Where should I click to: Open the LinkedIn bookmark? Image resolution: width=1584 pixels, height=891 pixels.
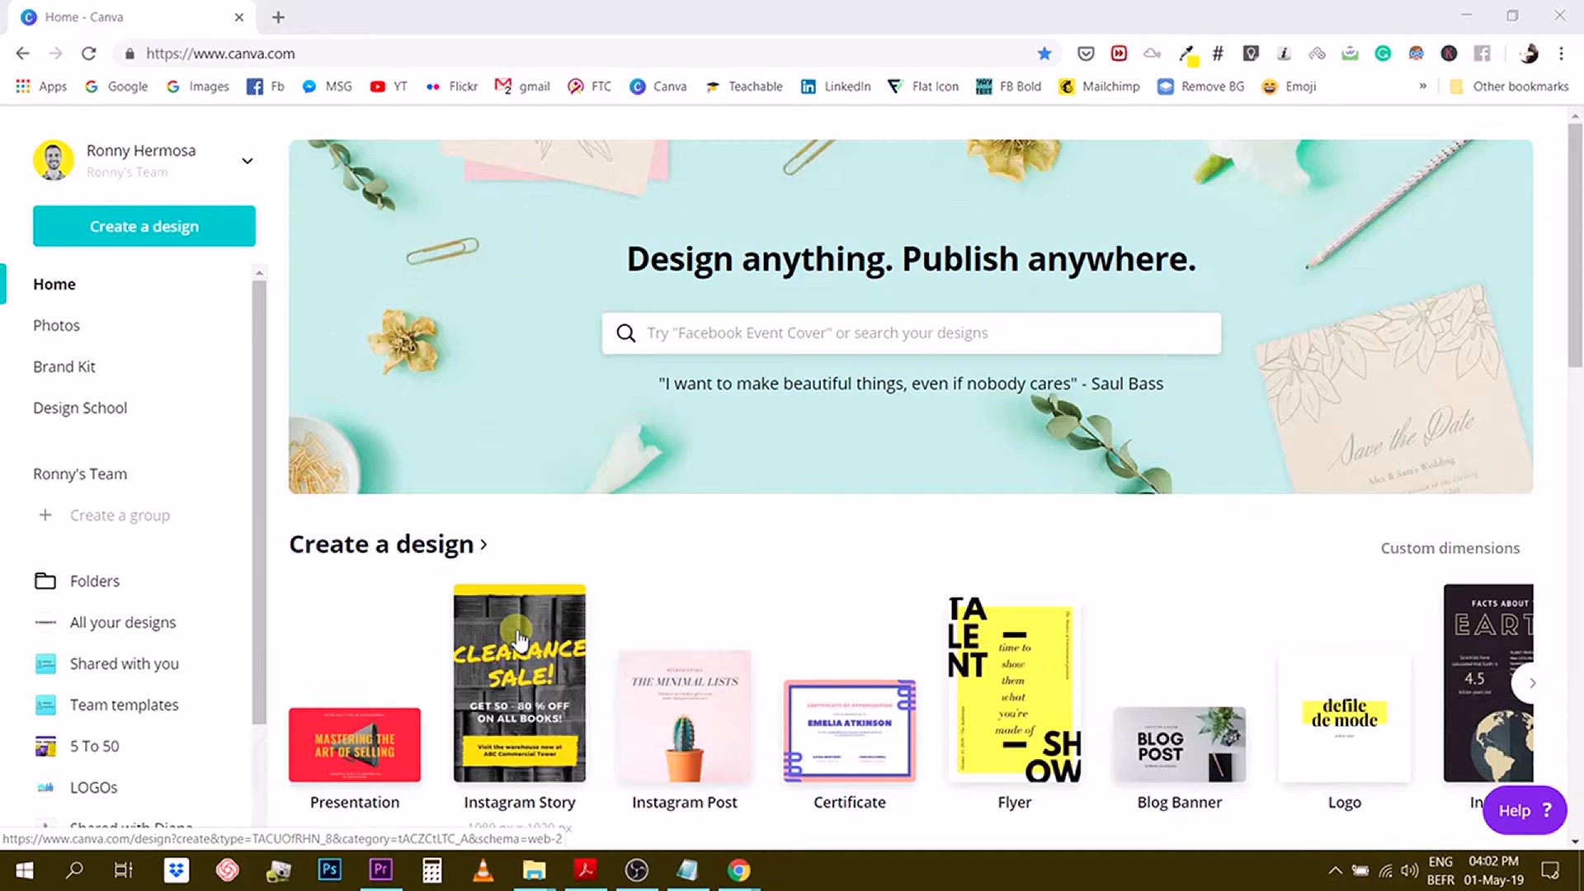pos(836,87)
